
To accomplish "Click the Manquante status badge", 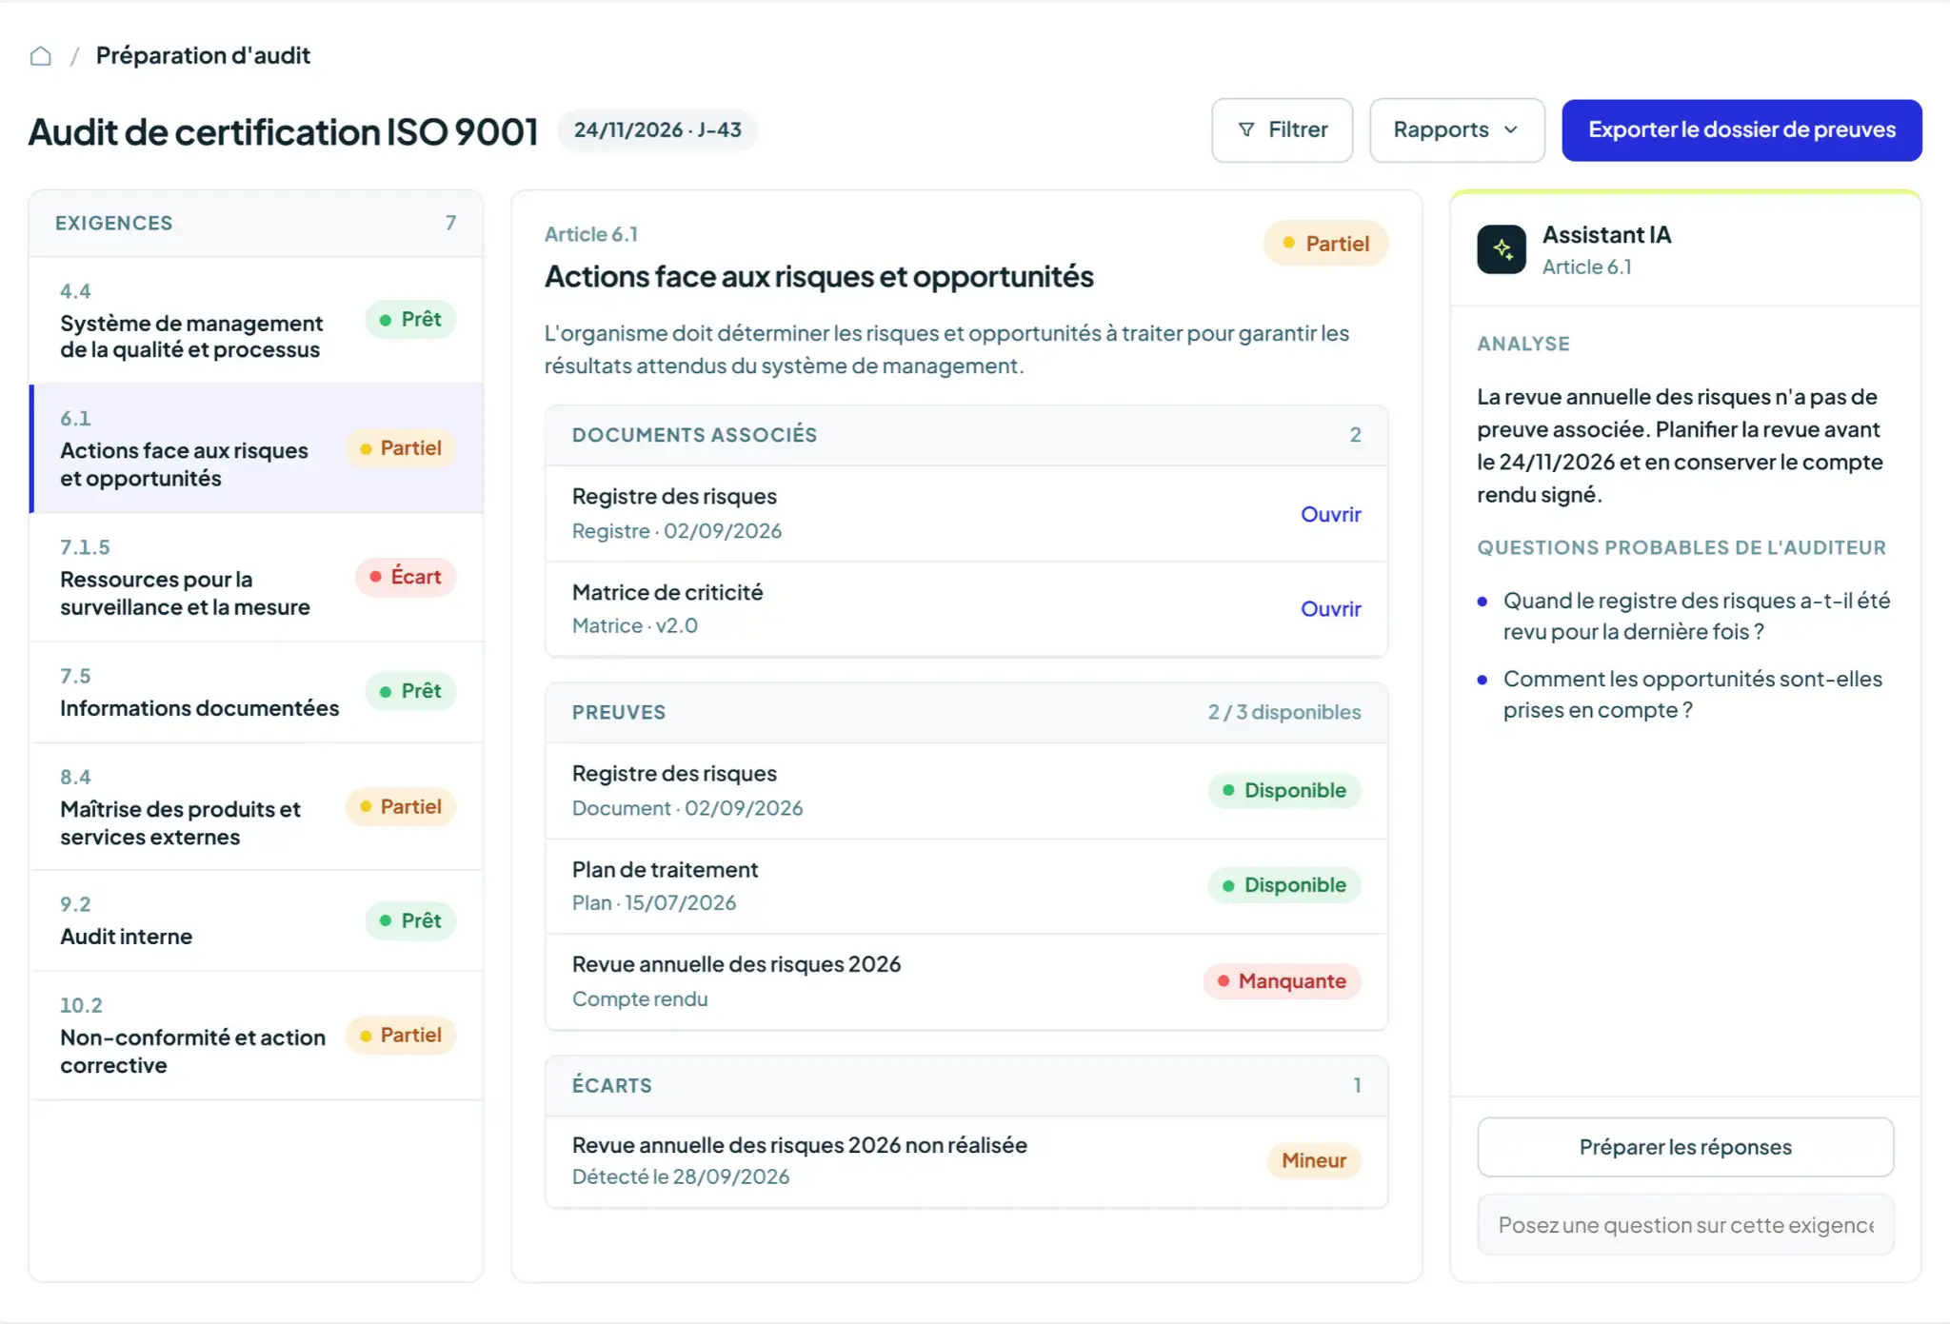I will [x=1282, y=981].
